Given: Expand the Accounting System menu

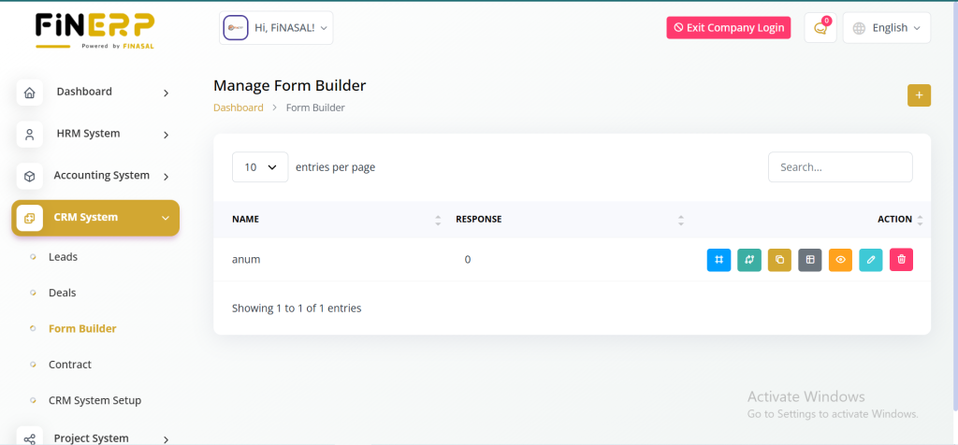Looking at the screenshot, I should click(95, 176).
